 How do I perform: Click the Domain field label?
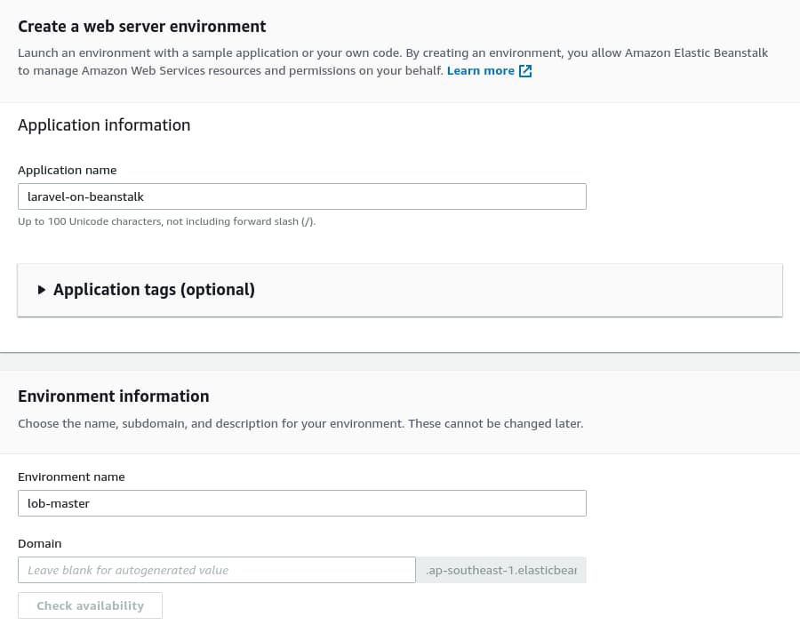pos(39,542)
